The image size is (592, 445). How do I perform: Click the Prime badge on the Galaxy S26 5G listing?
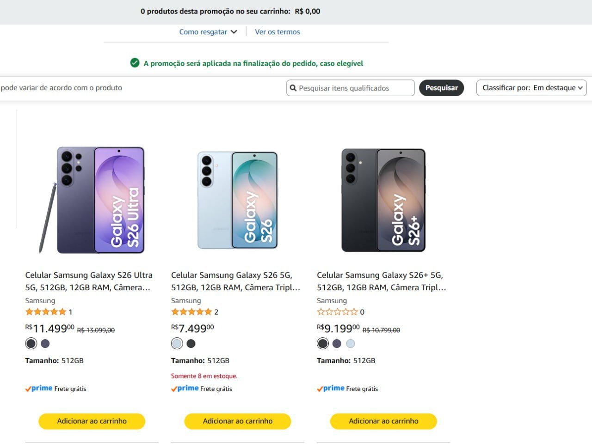click(185, 388)
